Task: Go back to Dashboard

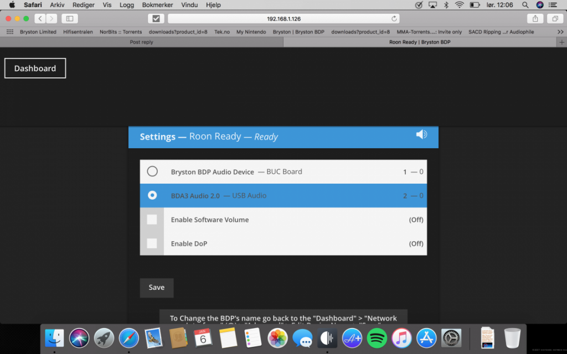Action: click(x=35, y=68)
